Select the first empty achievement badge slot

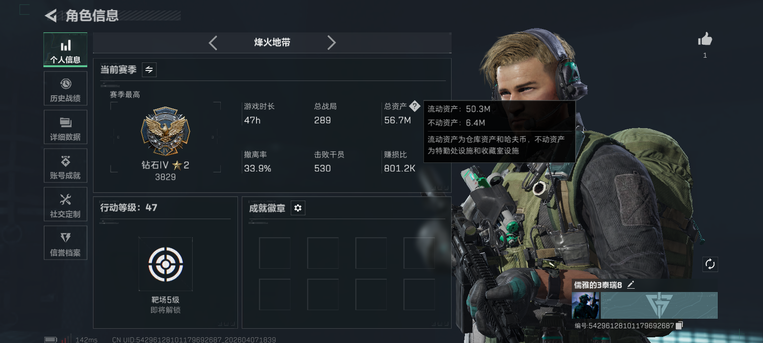coord(275,253)
